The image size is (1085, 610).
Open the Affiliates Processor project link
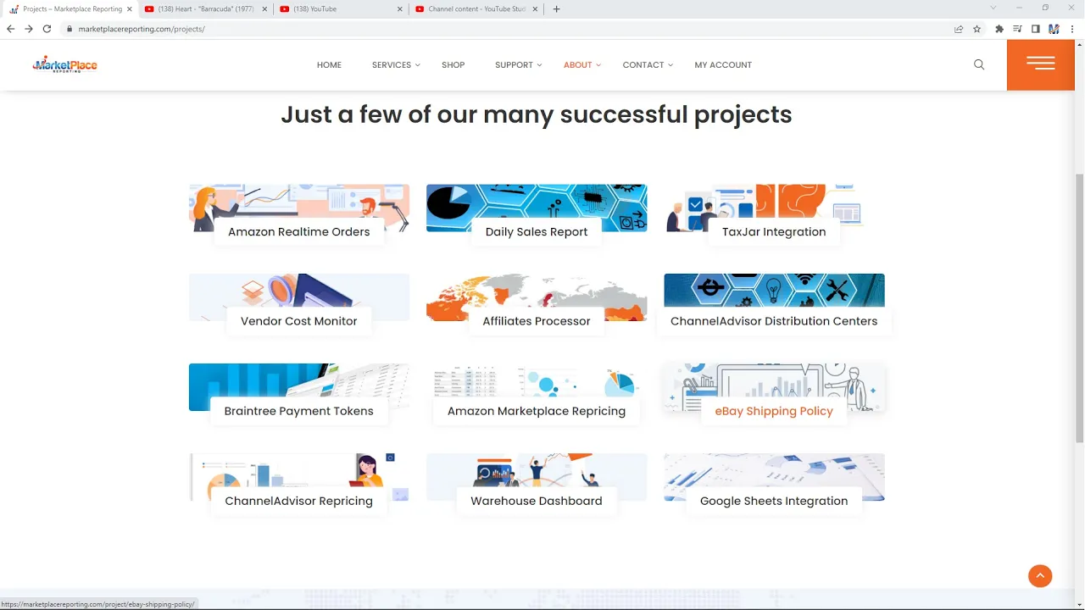[537, 321]
